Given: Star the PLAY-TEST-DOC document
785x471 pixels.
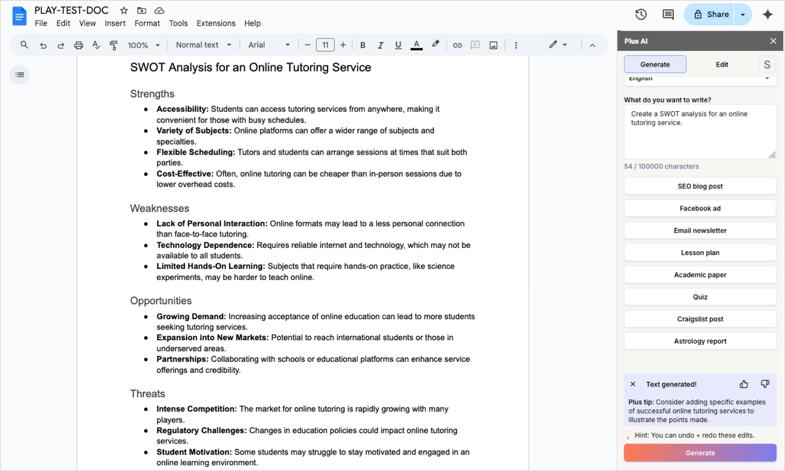Looking at the screenshot, I should 124,10.
